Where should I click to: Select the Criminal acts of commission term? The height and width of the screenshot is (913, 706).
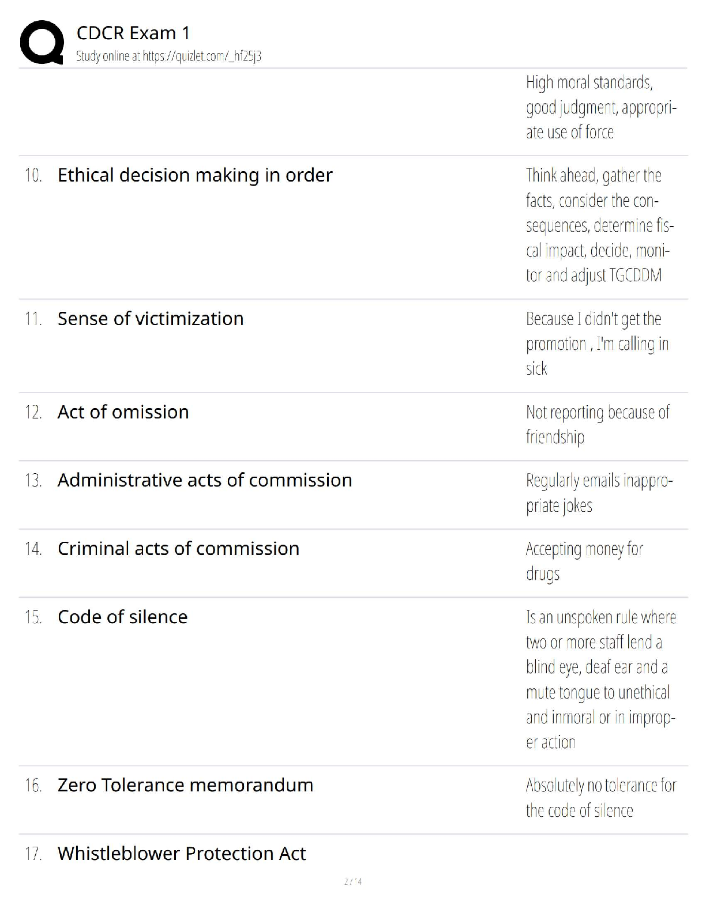point(178,549)
